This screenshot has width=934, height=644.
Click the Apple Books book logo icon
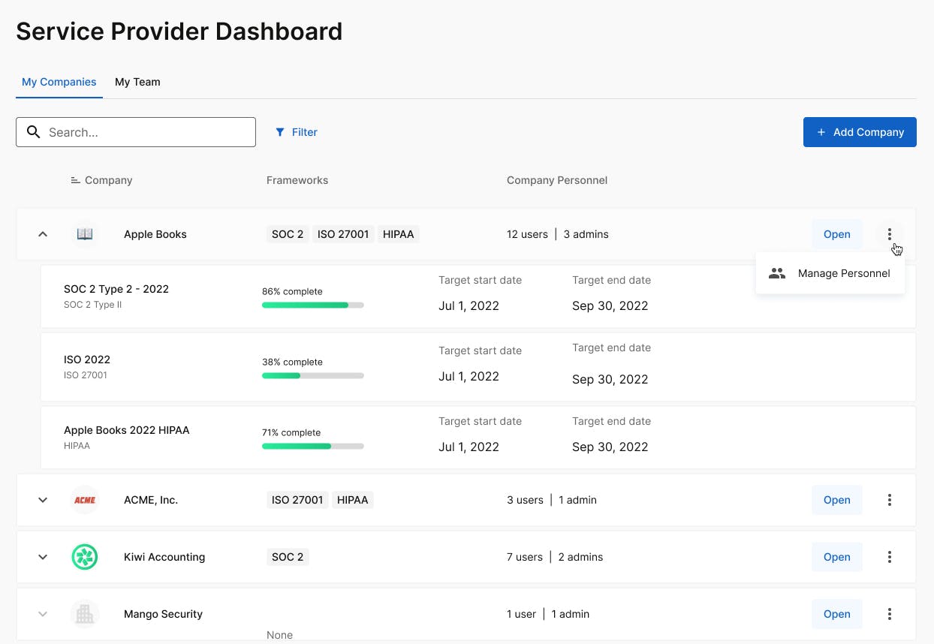[x=85, y=234]
